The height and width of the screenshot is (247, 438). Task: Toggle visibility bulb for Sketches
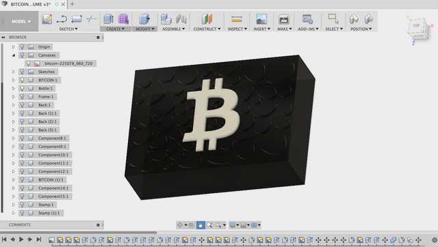coord(22,72)
